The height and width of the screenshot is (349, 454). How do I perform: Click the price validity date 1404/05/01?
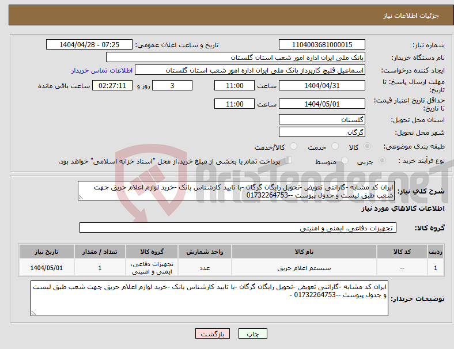[x=321, y=104]
